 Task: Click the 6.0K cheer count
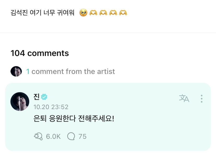[53, 136]
